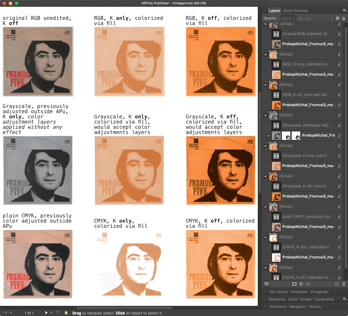This screenshot has height=316, width=348.
Task: Click the pages document icon in status bar
Action: (x=58, y=313)
